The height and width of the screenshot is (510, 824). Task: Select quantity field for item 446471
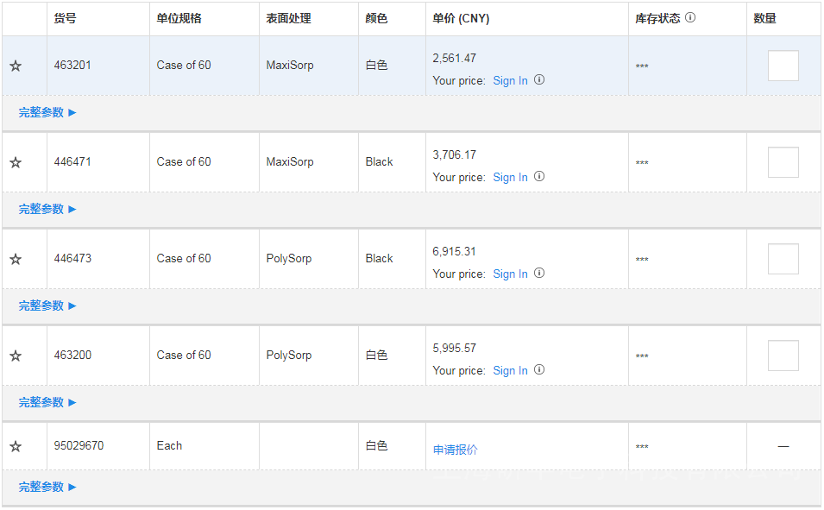coord(783,162)
